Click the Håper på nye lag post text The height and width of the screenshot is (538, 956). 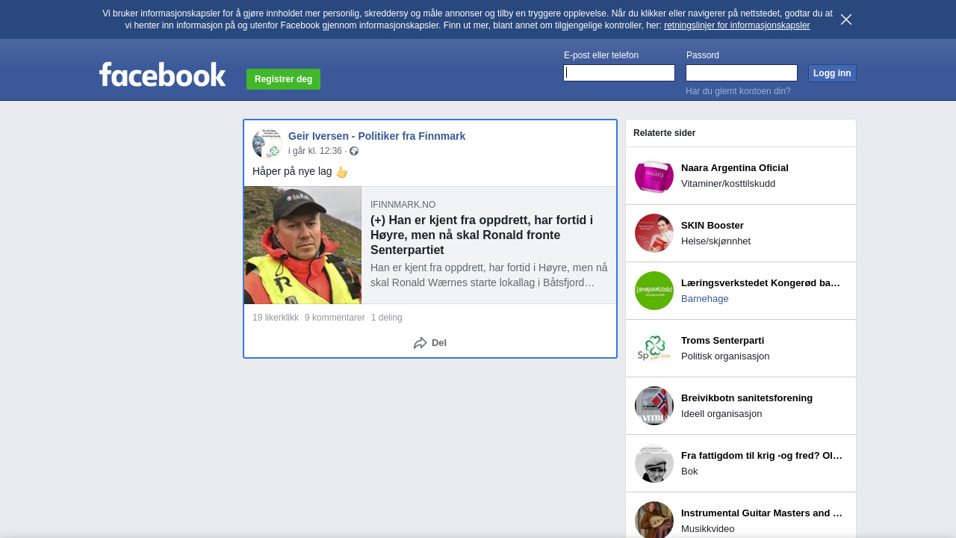[292, 171]
